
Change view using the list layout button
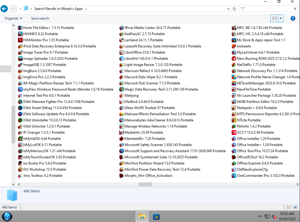pyautogui.click(x=274, y=18)
